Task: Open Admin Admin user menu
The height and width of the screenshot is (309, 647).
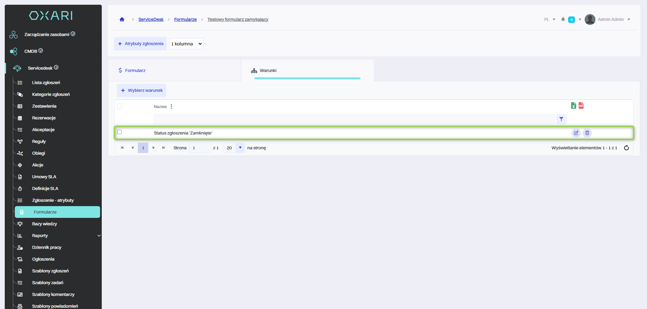Action: [x=610, y=20]
